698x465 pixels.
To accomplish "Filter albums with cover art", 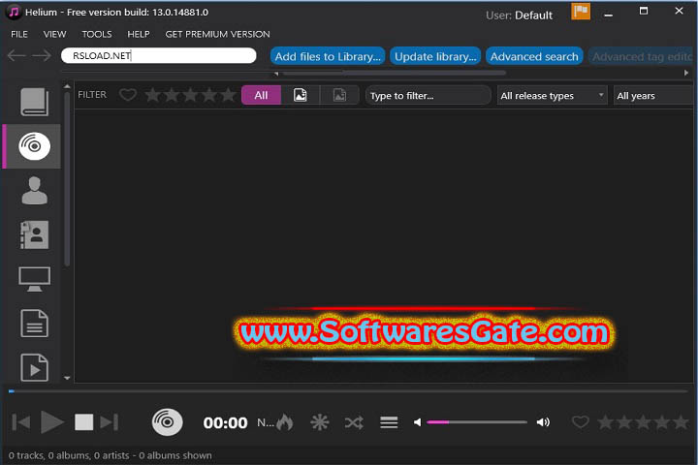I will click(300, 95).
